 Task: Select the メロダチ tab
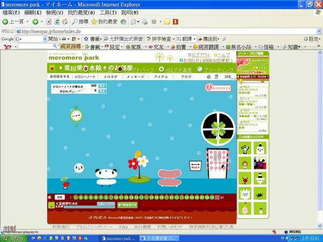(x=110, y=76)
